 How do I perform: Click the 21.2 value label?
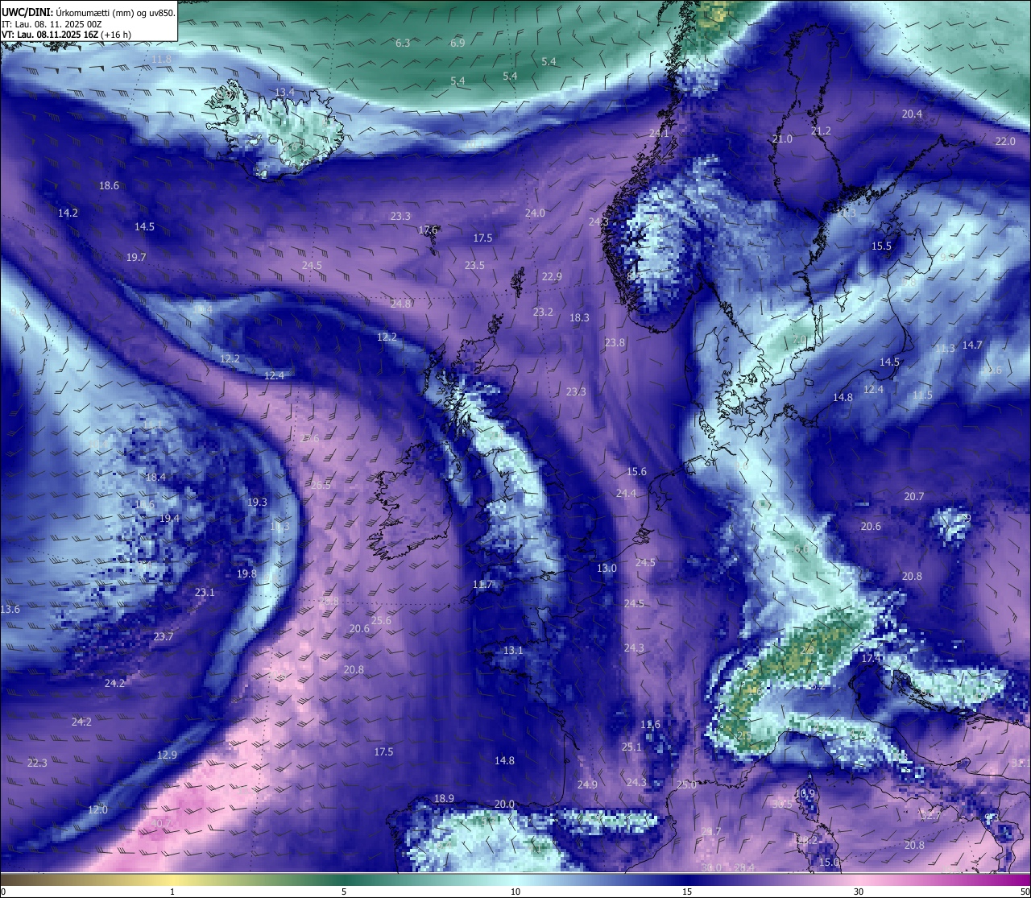pyautogui.click(x=821, y=131)
